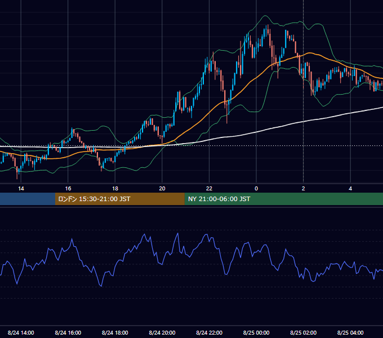Screen dimensions: 383x338
Task: Click hour label 18 on price chart axis
Action: click(x=115, y=188)
